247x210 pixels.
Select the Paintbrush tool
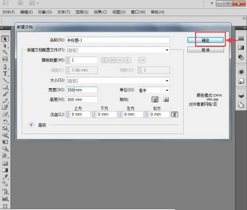[5, 94]
